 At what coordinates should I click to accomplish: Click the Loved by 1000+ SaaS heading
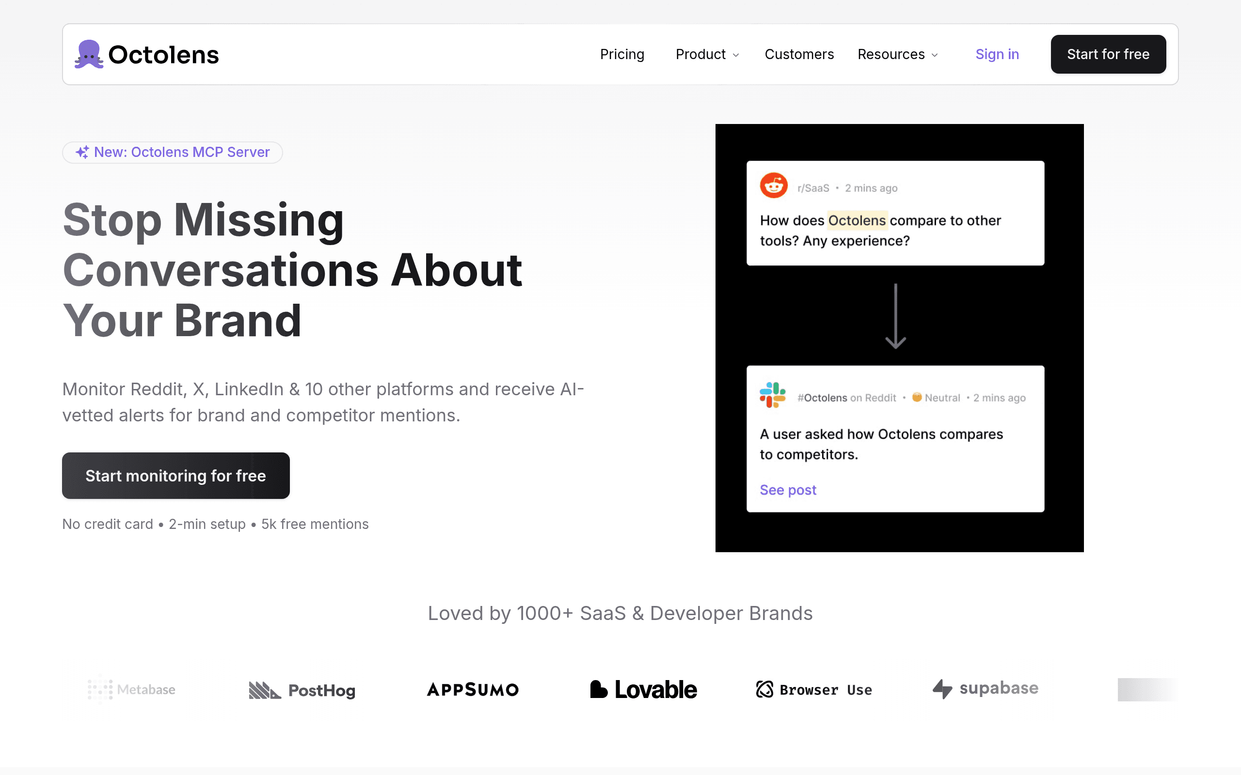620,613
